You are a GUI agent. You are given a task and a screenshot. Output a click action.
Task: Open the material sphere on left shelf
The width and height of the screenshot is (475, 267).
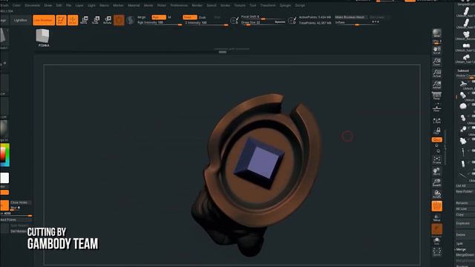(4, 130)
